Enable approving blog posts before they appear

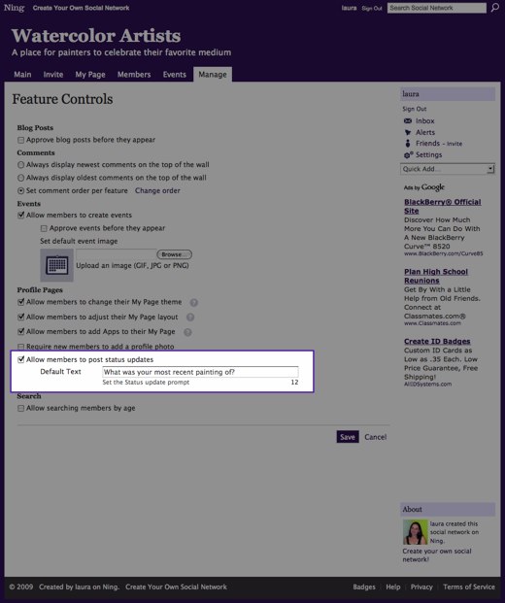tap(20, 140)
